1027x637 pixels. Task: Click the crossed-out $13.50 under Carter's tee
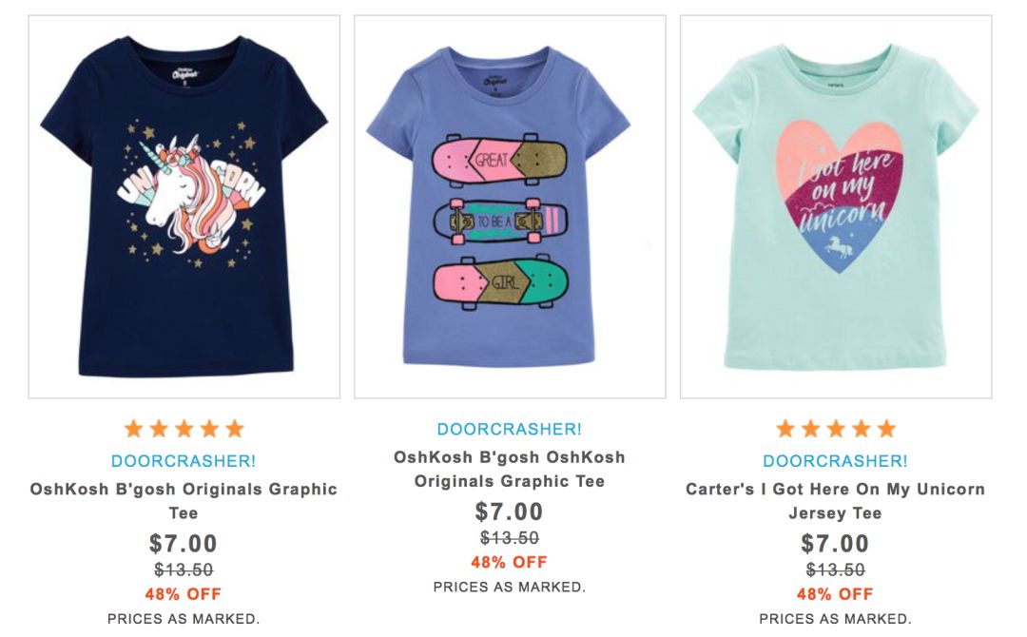(x=836, y=569)
